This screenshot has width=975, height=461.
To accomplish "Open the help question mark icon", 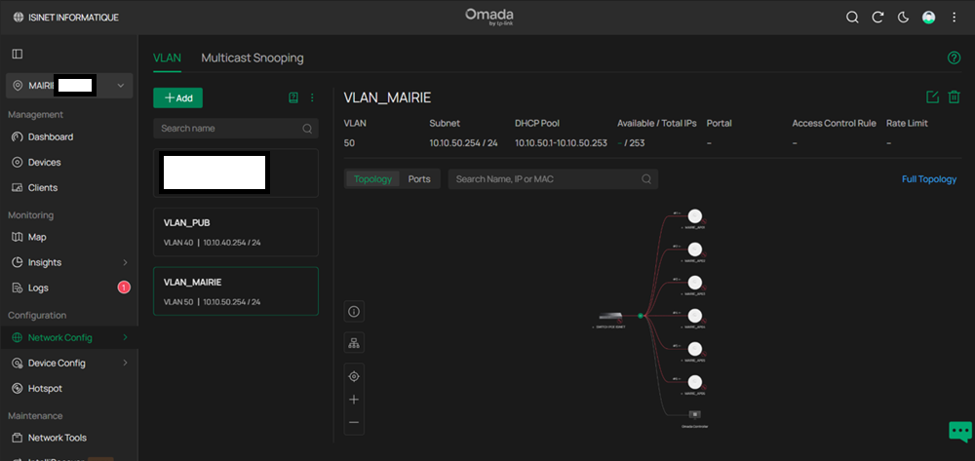I will [x=954, y=58].
